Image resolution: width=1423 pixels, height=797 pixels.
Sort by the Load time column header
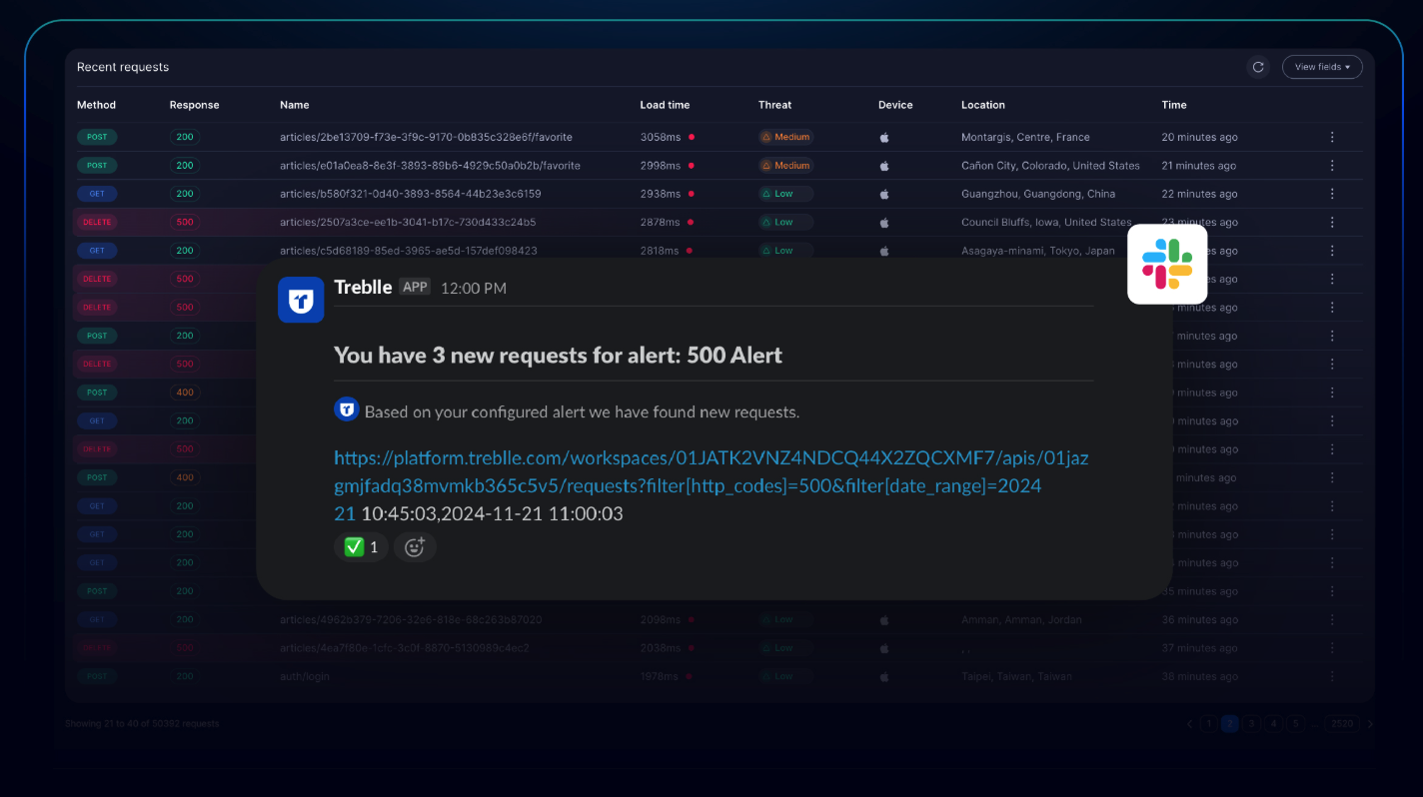click(665, 105)
